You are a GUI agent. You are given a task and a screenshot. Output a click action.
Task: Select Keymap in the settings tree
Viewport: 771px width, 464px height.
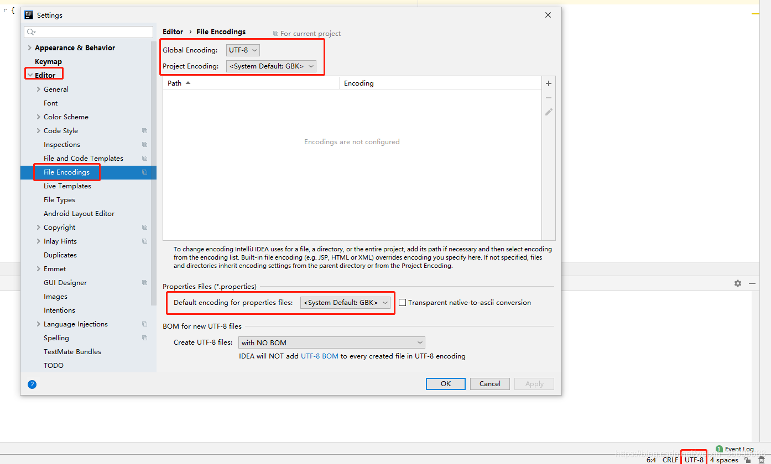click(48, 62)
